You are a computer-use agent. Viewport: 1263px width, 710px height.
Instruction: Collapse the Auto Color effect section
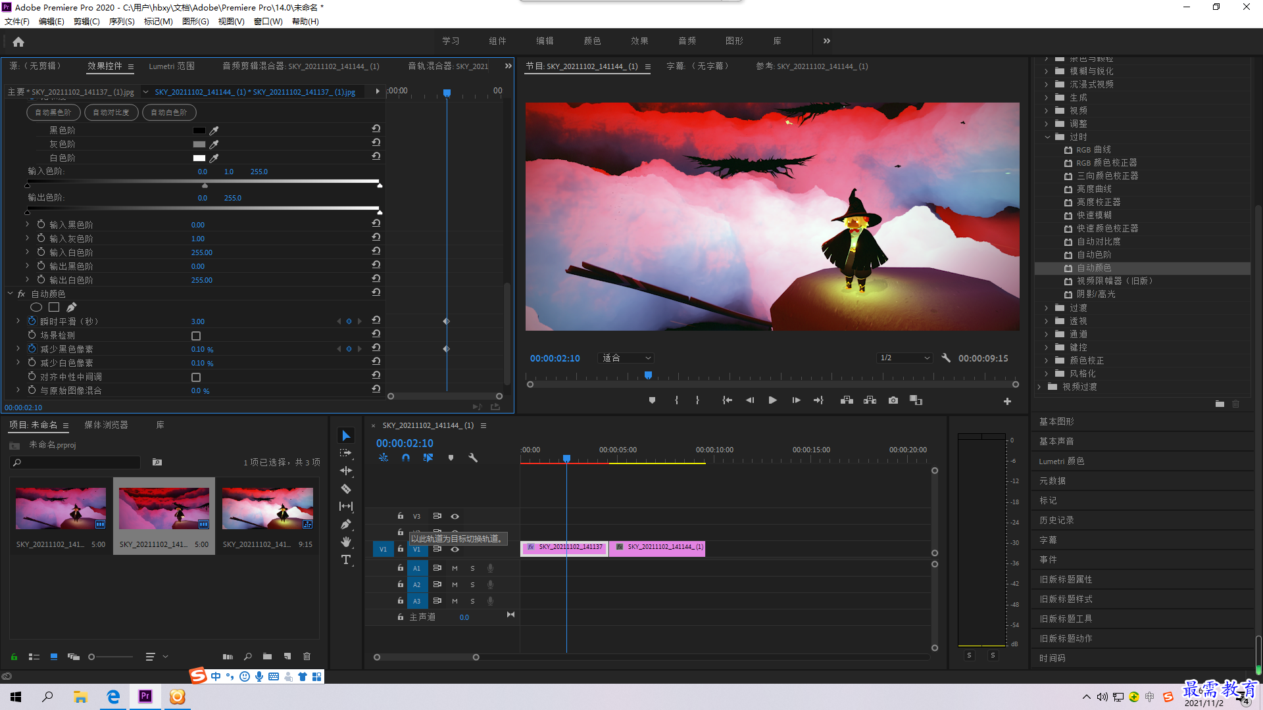[10, 294]
